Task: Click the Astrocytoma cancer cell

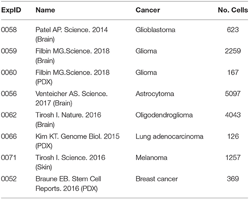Action: click(x=155, y=94)
